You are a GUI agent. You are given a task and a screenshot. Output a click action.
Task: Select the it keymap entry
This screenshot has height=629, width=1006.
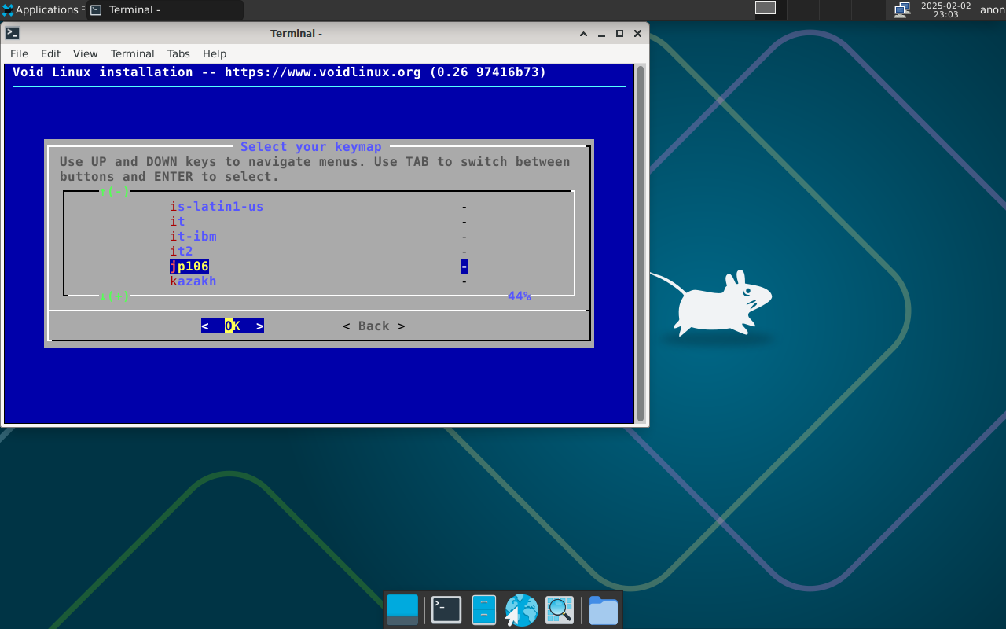tap(178, 222)
